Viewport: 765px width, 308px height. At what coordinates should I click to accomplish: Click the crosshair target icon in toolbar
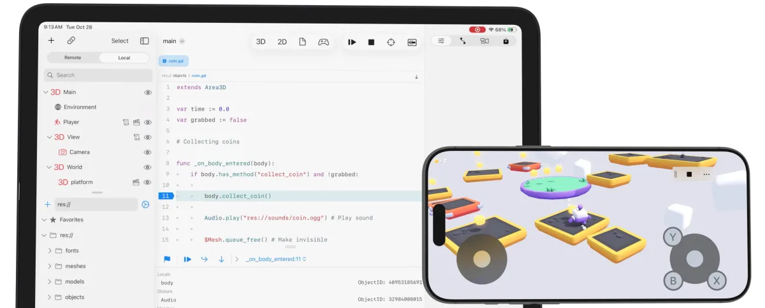(391, 42)
